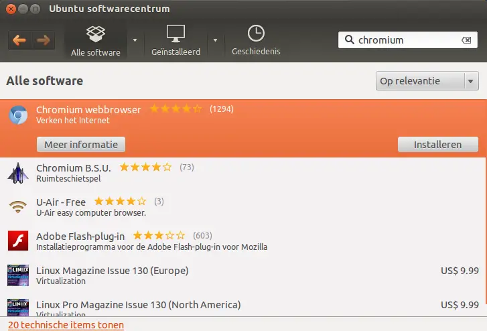Click the Meer informatie button
The width and height of the screenshot is (487, 331).
(81, 145)
